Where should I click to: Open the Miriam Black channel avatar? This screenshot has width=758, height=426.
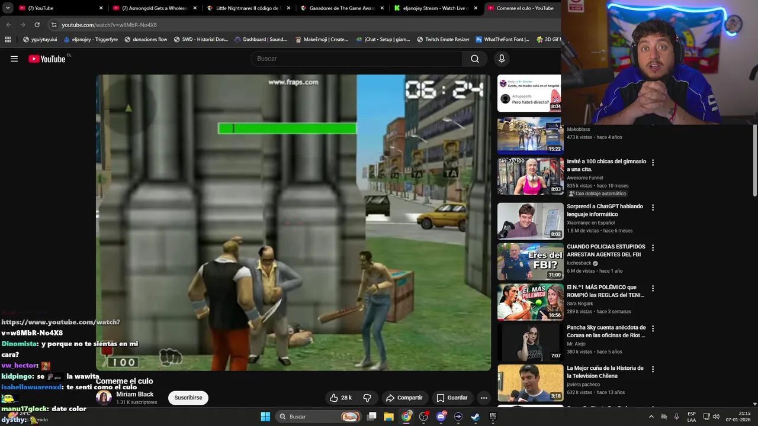click(104, 398)
